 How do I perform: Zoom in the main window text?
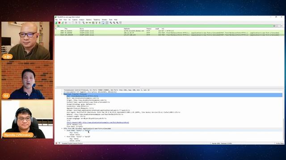111,23
